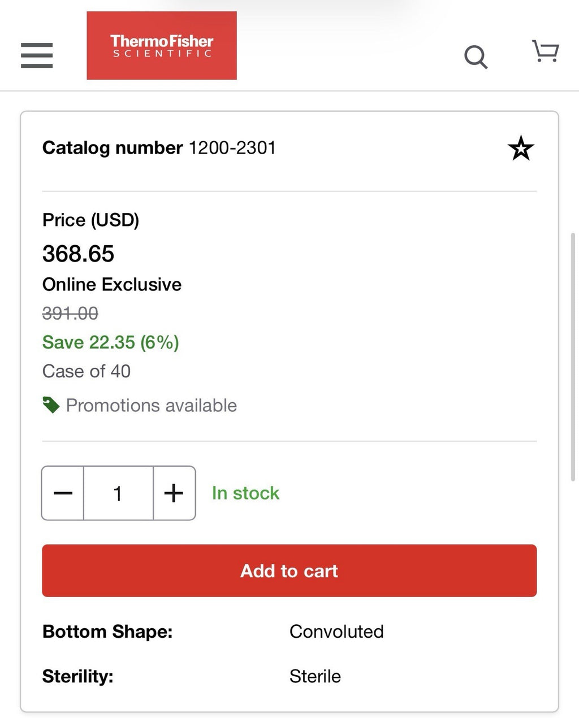
Task: Click the Case of 40 text
Action: pos(87,371)
